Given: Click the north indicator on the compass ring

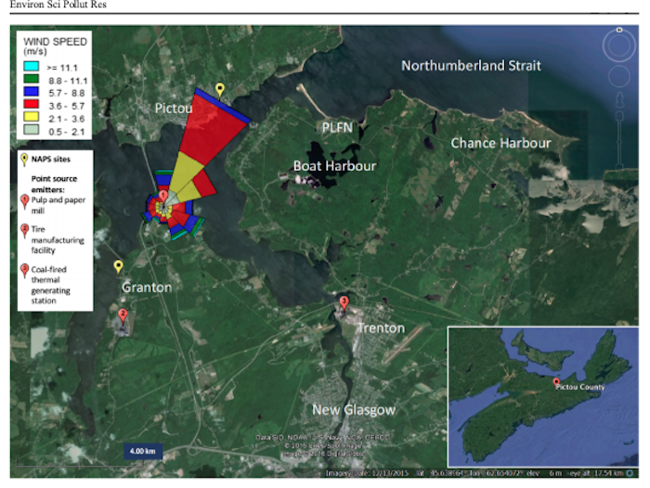Looking at the screenshot, I should 619,29.
